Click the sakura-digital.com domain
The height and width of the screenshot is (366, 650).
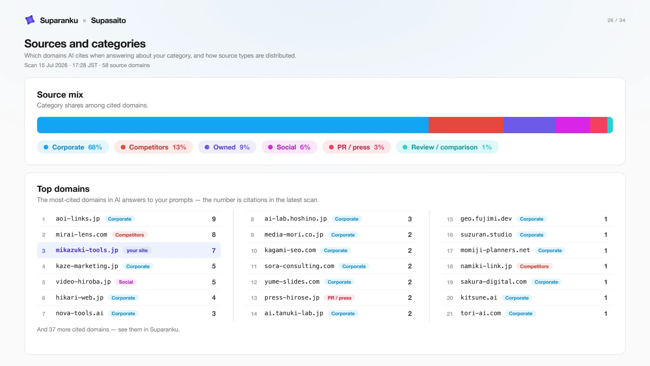pyautogui.click(x=494, y=282)
